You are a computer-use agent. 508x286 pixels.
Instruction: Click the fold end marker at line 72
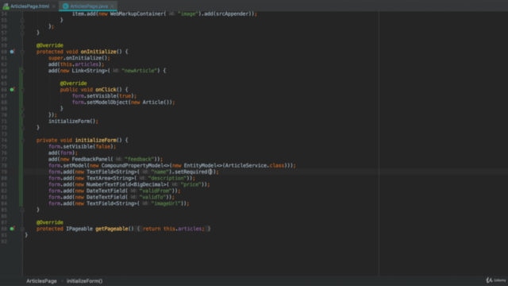(x=22, y=127)
